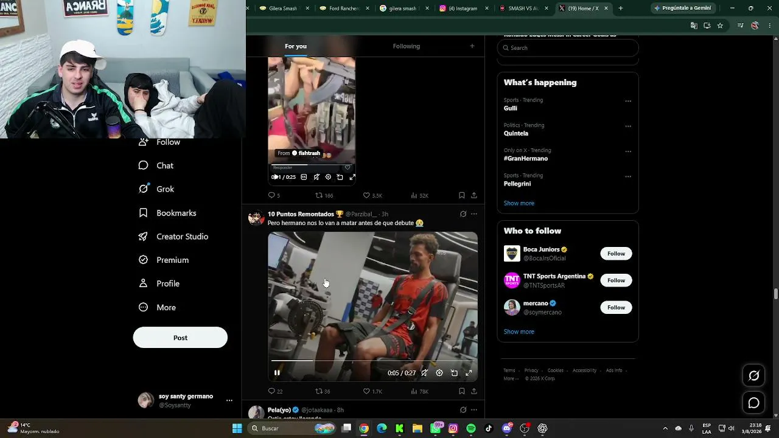Click the X search field

(x=568, y=48)
